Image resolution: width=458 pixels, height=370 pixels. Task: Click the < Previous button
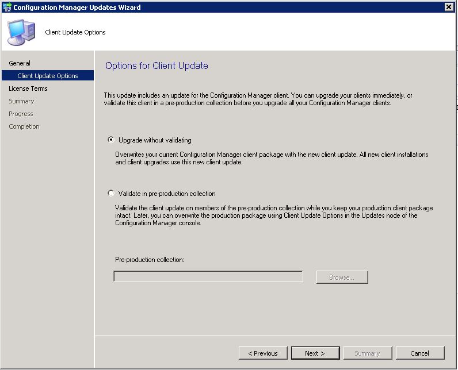(x=263, y=353)
